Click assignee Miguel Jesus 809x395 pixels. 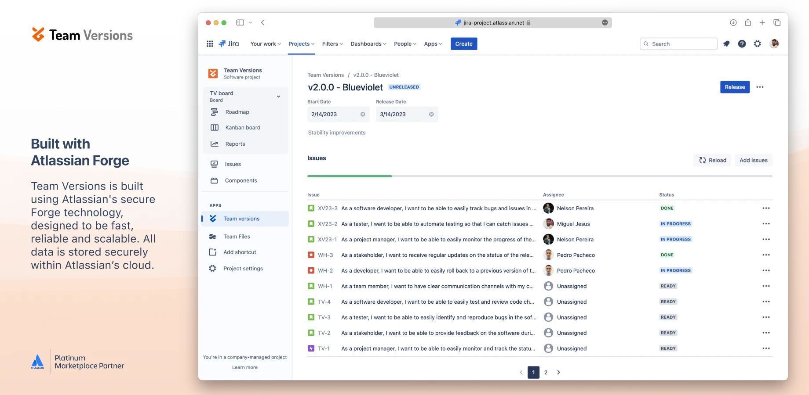pyautogui.click(x=573, y=224)
